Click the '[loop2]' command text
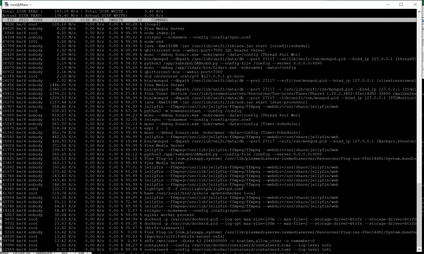 (153, 24)
